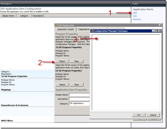Image resolution: width=167 pixels, height=129 pixels.
Task: Focus the Display Name input field
Action: point(79,95)
